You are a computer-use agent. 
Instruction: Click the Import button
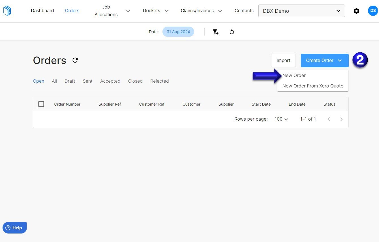point(283,60)
